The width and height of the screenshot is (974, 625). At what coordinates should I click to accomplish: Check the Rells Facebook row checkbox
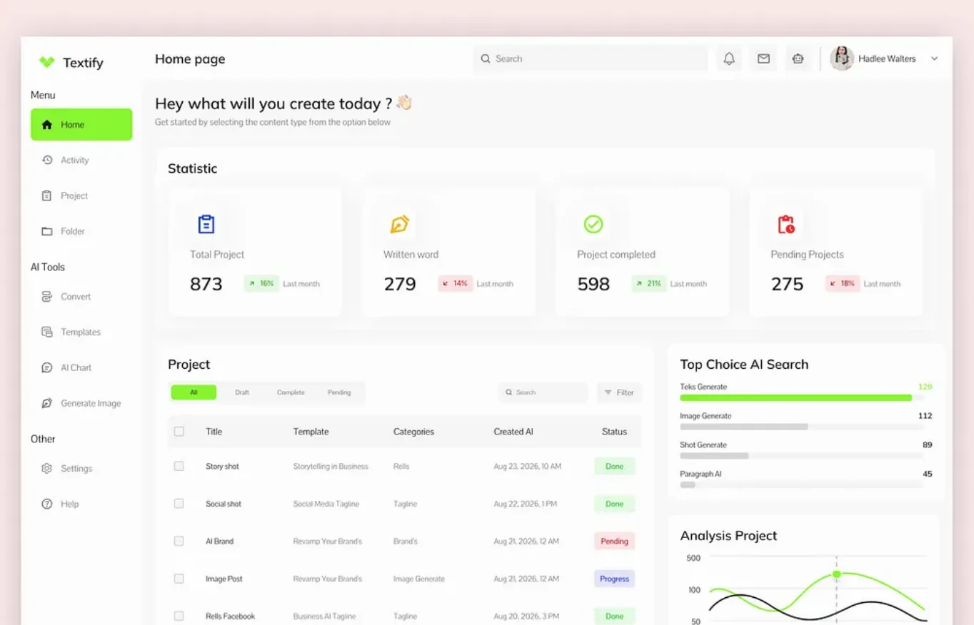coord(179,616)
